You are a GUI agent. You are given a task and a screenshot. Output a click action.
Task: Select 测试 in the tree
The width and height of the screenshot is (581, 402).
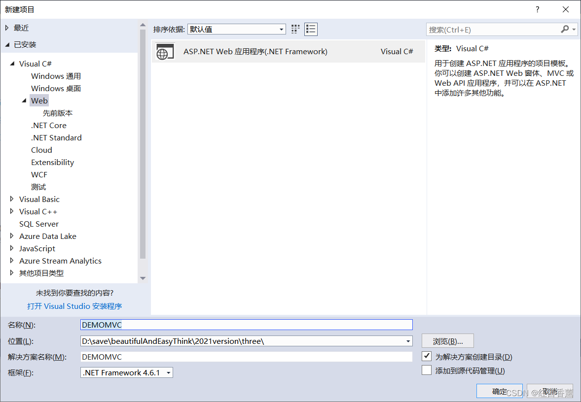(x=38, y=187)
